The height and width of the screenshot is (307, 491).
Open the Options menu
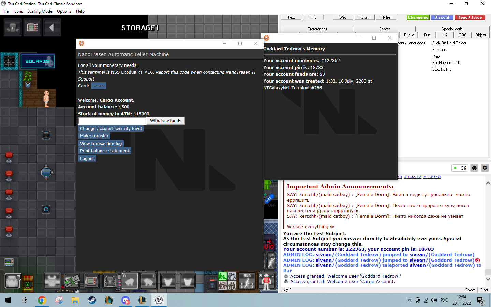[64, 11]
